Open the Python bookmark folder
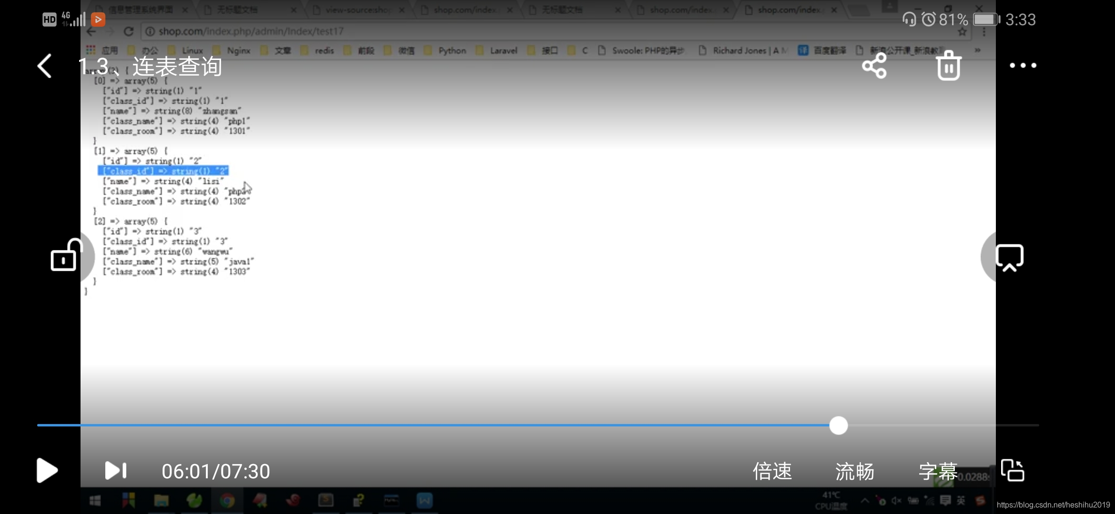This screenshot has height=514, width=1115. click(446, 50)
